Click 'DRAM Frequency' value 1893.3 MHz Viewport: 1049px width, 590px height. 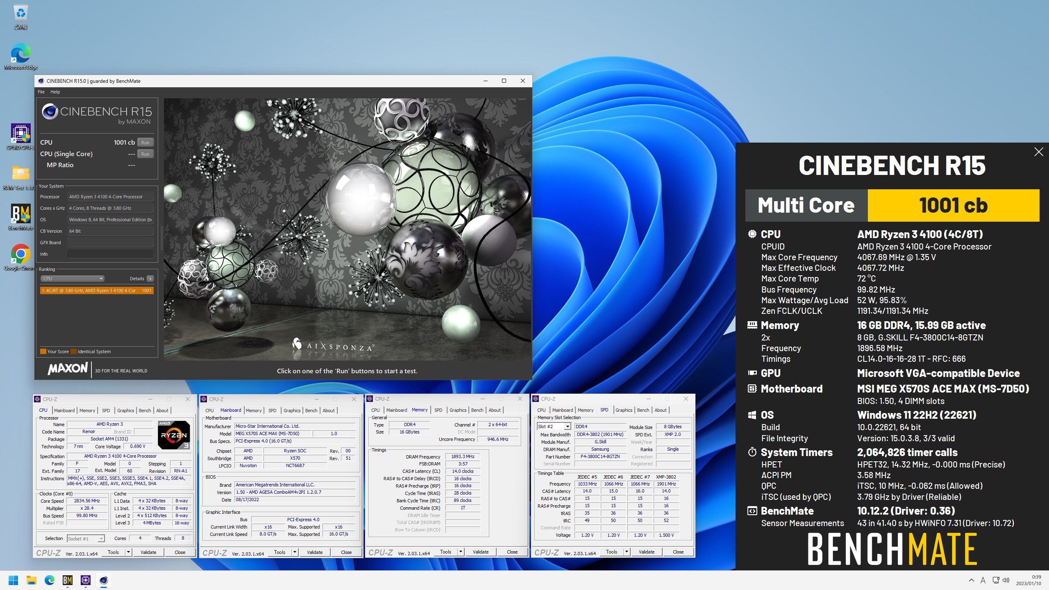463,456
